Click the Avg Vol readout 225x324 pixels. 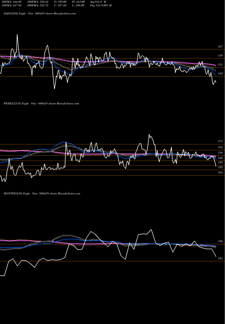tap(98, 2)
